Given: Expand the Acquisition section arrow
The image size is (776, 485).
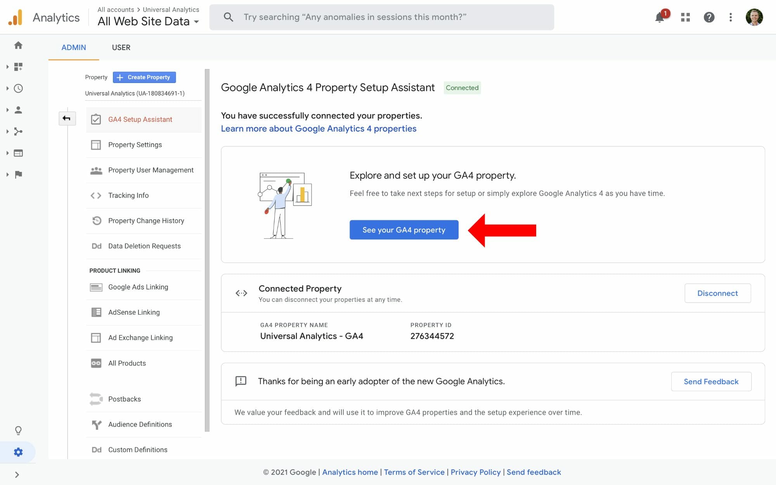Looking at the screenshot, I should click(x=7, y=132).
